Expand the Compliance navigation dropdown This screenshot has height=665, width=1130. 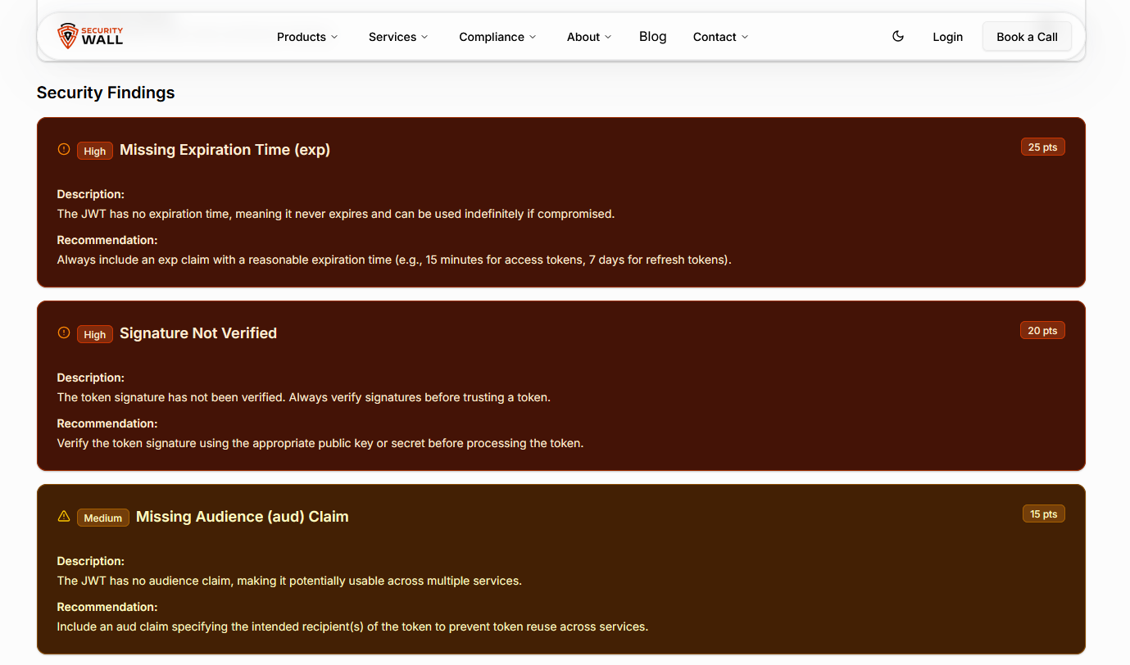(497, 37)
